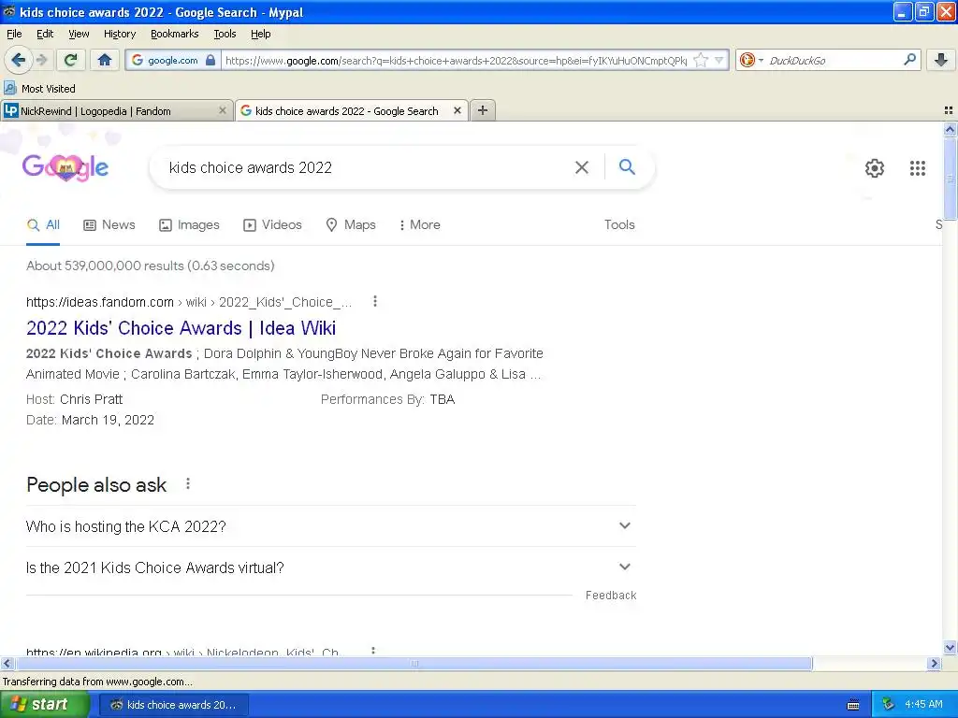Open the Help menu
The image size is (958, 718).
260,34
